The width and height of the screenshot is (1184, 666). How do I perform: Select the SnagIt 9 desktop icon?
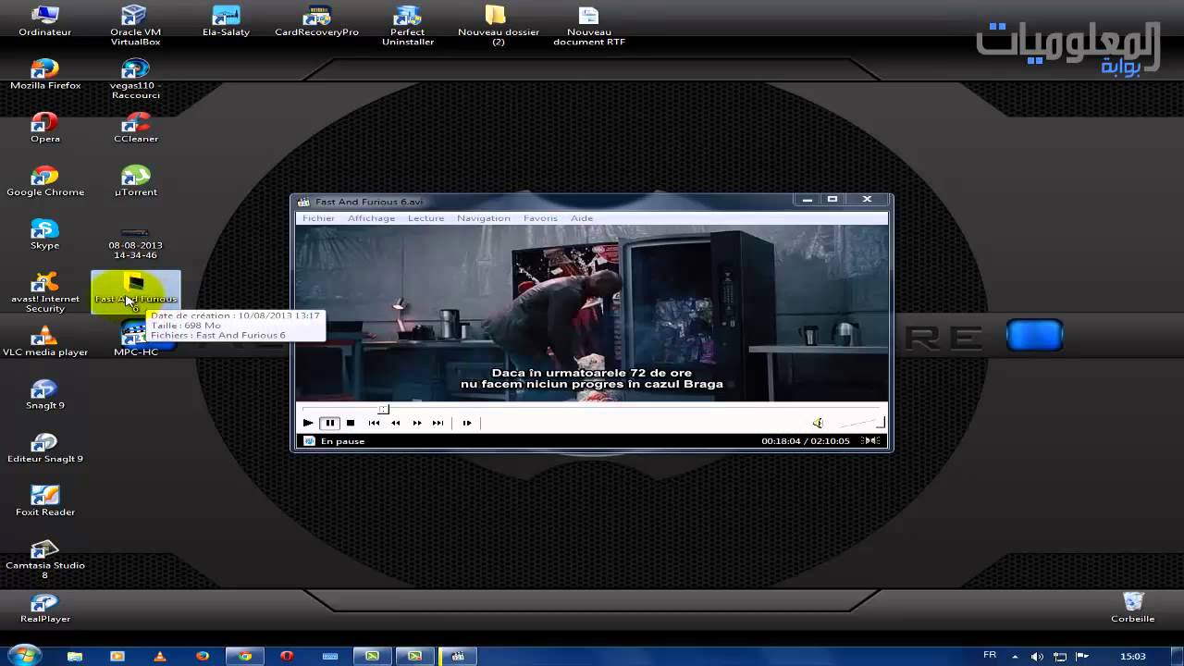point(44,395)
